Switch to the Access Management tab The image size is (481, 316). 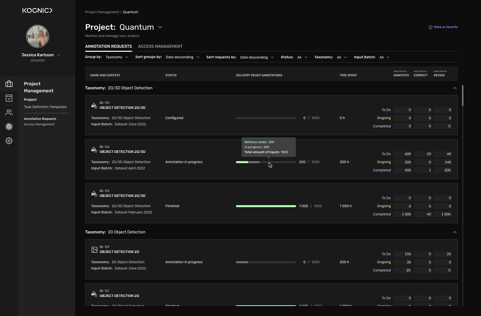(x=160, y=46)
